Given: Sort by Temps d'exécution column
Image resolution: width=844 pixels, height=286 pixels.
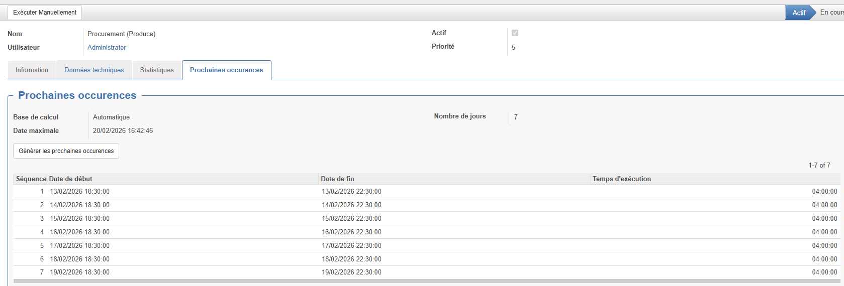Looking at the screenshot, I should click(x=621, y=179).
